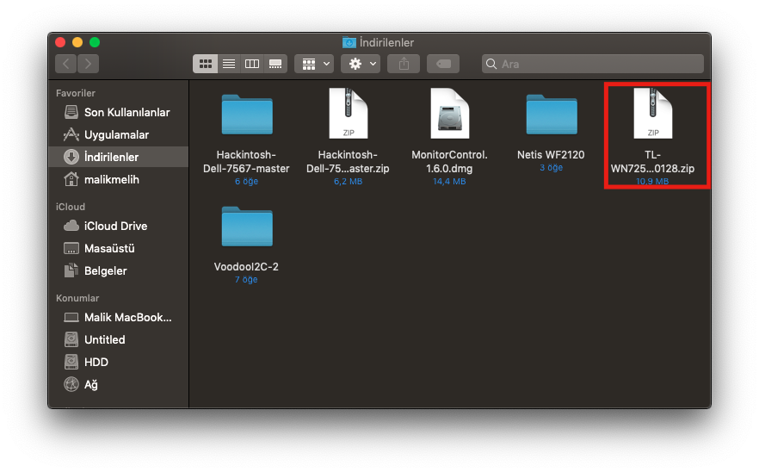Open Son Kullanılanlar in sidebar
This screenshot has height=472, width=759.
(126, 113)
